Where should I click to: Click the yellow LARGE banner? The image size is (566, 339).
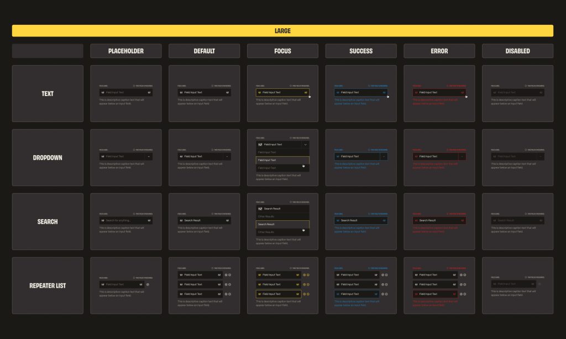coord(282,31)
